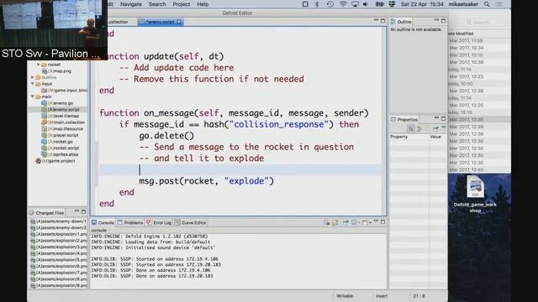Click the Property column header
This screenshot has height=302, width=538.
[398, 137]
